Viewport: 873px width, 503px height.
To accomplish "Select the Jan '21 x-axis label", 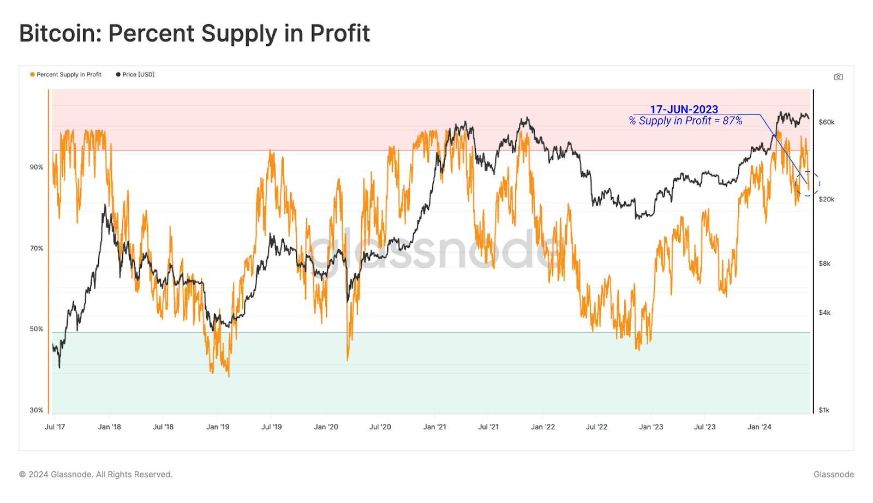I will click(x=434, y=427).
